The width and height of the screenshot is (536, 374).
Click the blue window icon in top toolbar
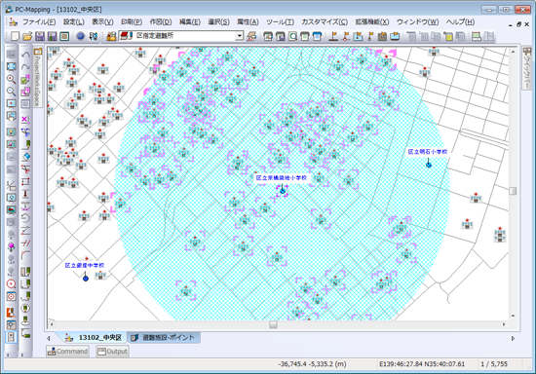click(318, 36)
